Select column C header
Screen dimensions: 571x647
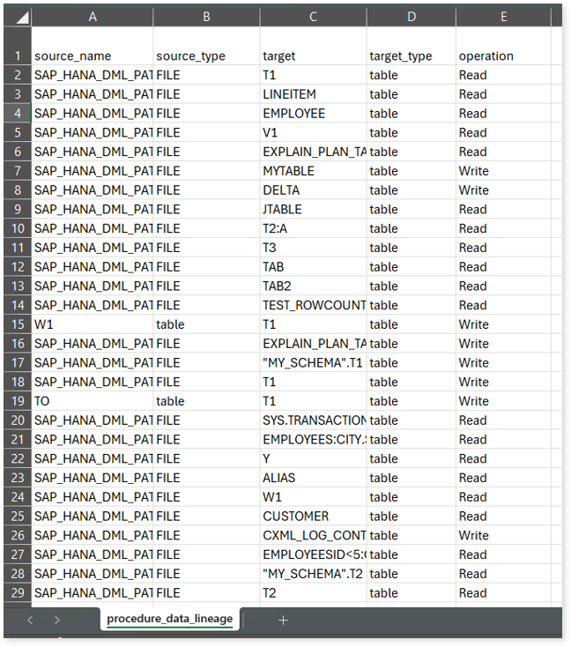[x=313, y=17]
